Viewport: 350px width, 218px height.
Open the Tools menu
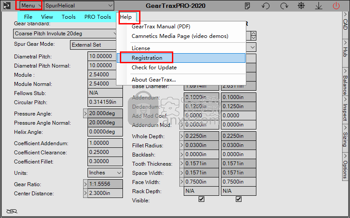point(69,17)
